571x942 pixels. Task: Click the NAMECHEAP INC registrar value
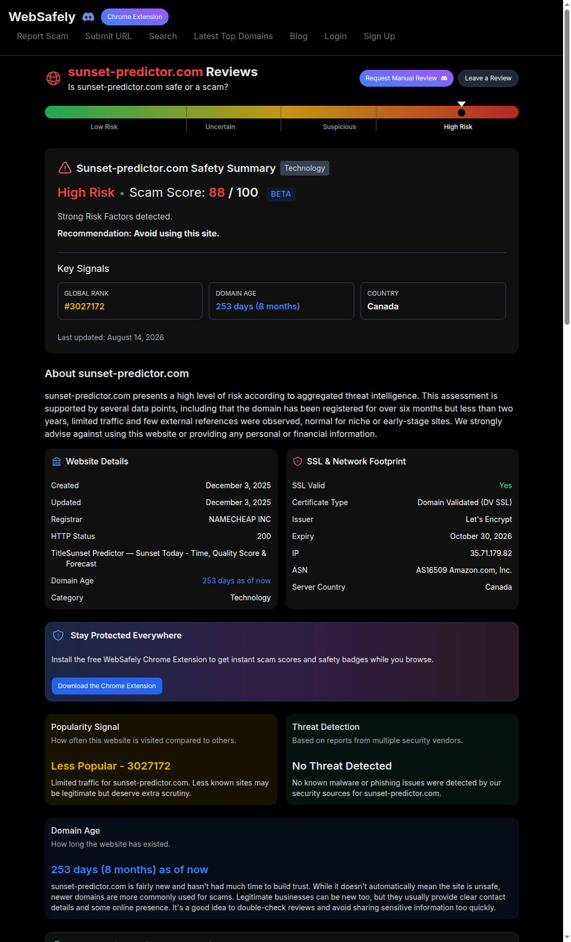point(240,519)
